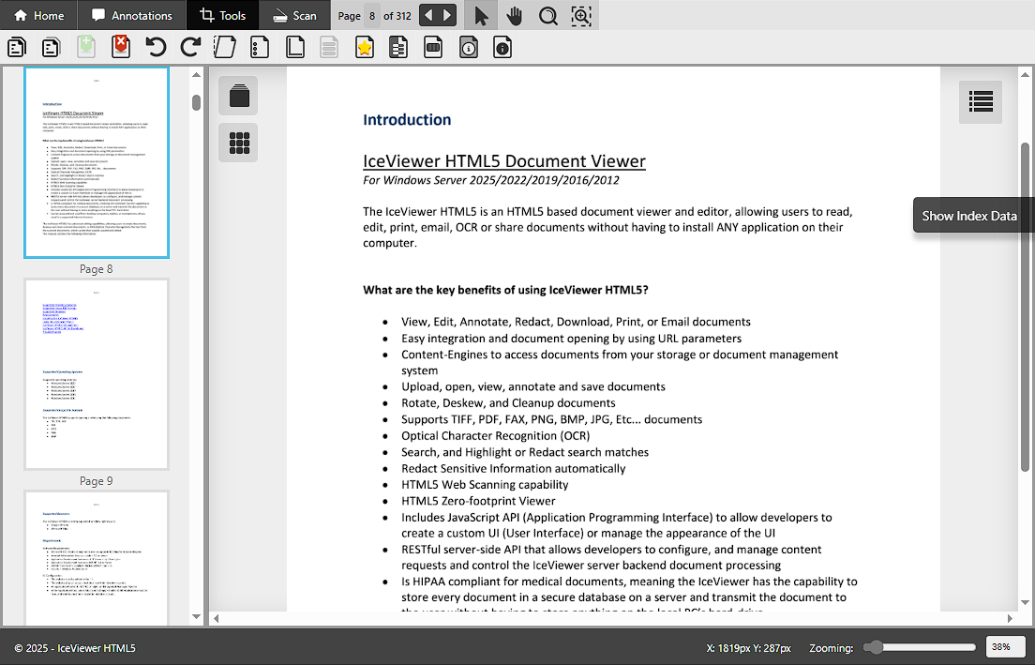
Task: Click the current page number field
Action: point(372,16)
